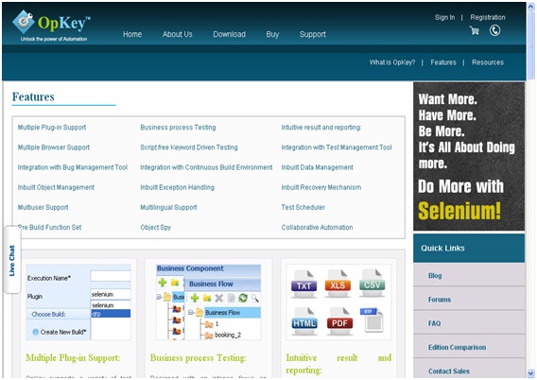The width and height of the screenshot is (537, 380).
Task: Open Collaborative Automation link
Action: (317, 227)
